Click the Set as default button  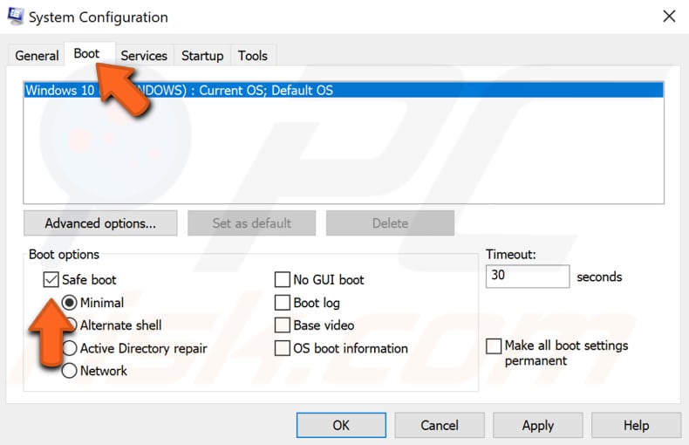(252, 223)
